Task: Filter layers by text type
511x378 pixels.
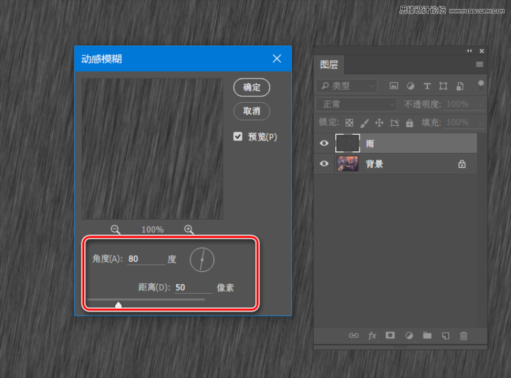Action: click(427, 86)
